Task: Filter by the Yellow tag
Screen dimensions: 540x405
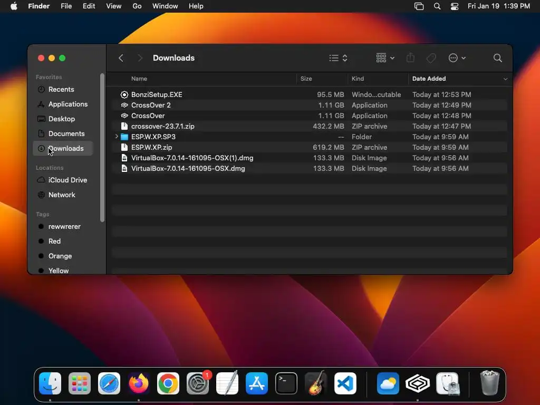Action: click(x=63, y=271)
